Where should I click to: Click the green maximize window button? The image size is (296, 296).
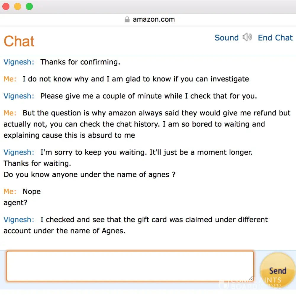point(29,6)
